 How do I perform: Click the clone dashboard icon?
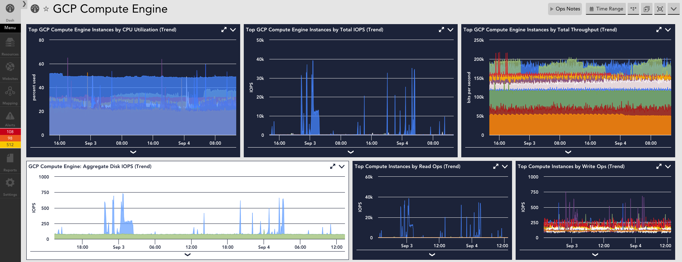click(x=647, y=9)
